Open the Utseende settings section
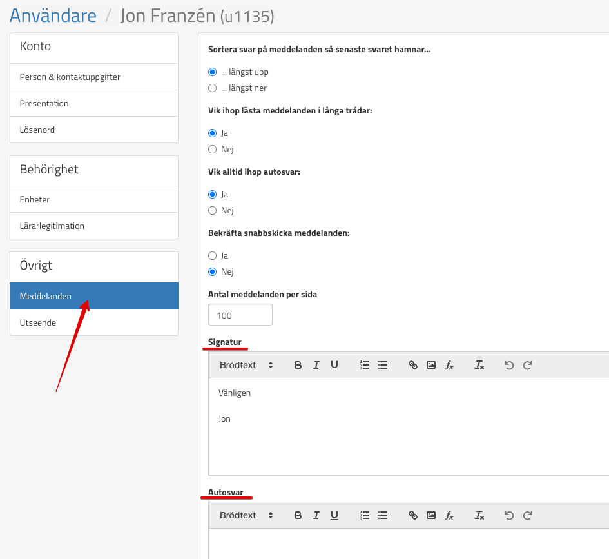Screen dimensions: 609x559 click(94, 322)
